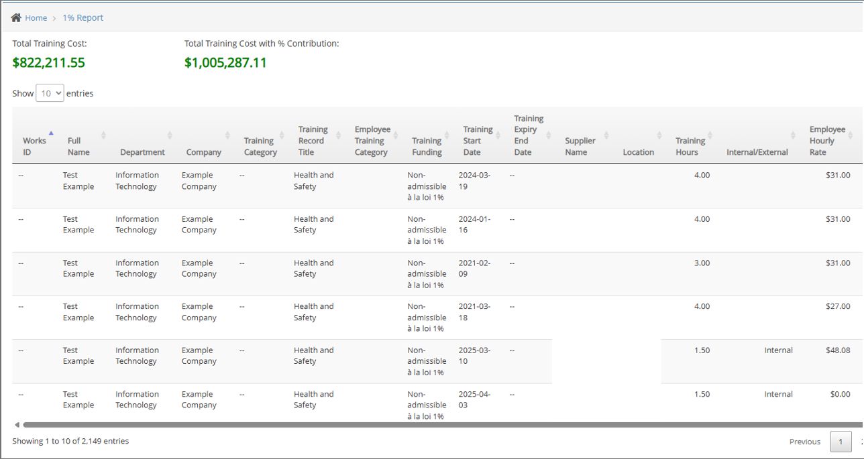Sort by Works ID column arrow
The image size is (864, 459).
tap(51, 133)
